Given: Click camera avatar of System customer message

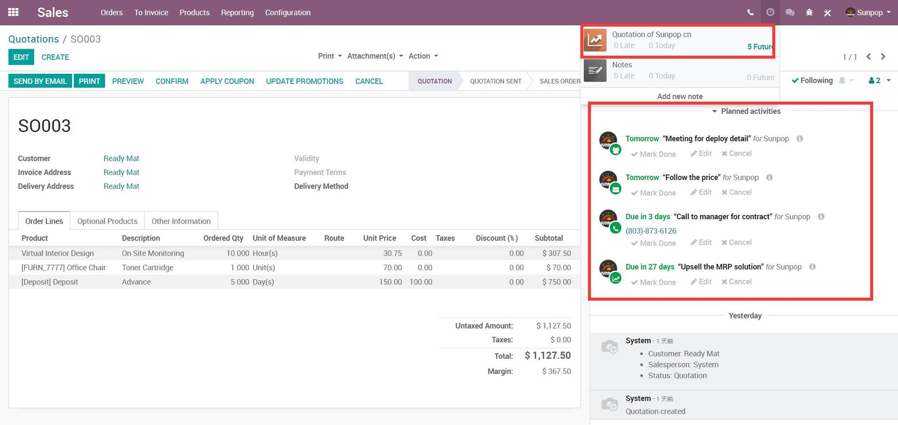Looking at the screenshot, I should (609, 346).
